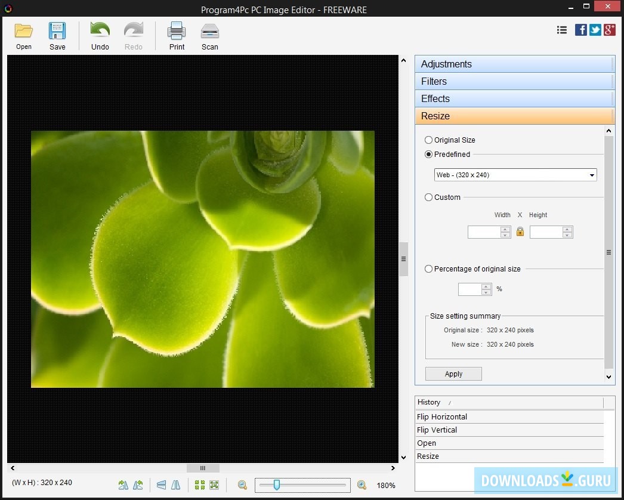Expand the Filters panel
Image resolution: width=624 pixels, height=500 pixels.
(x=515, y=81)
